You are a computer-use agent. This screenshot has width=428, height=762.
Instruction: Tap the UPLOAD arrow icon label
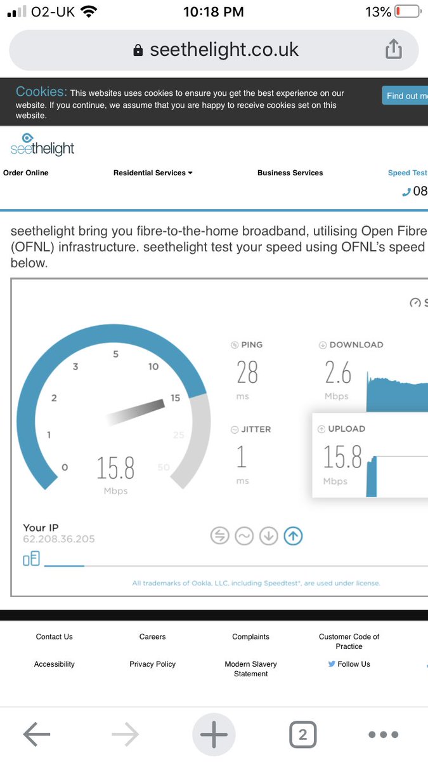[x=321, y=429]
